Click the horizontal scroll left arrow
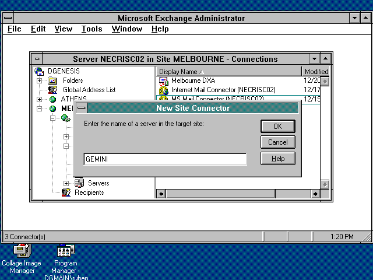 pyautogui.click(x=161, y=194)
